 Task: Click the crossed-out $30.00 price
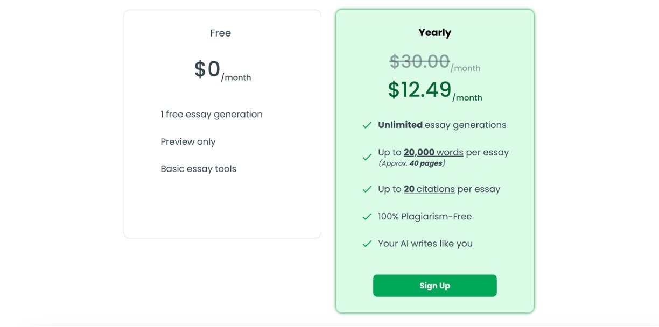tap(420, 62)
